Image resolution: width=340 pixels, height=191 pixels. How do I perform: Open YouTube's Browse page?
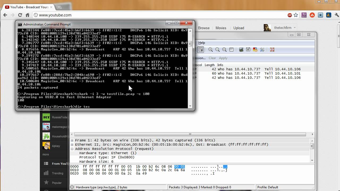(x=204, y=28)
